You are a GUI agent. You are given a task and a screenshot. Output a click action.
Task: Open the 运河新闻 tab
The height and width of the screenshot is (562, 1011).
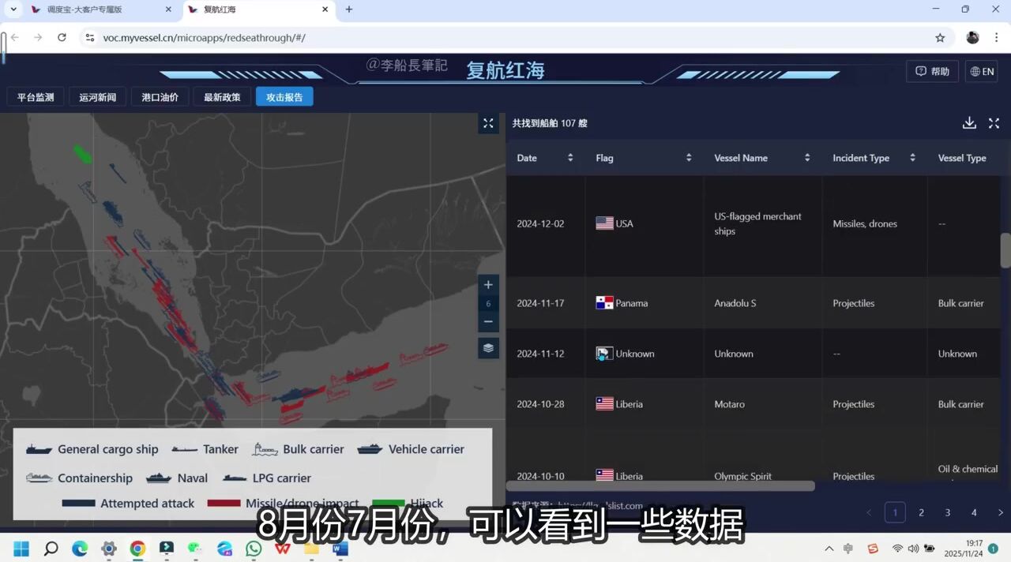(x=97, y=97)
